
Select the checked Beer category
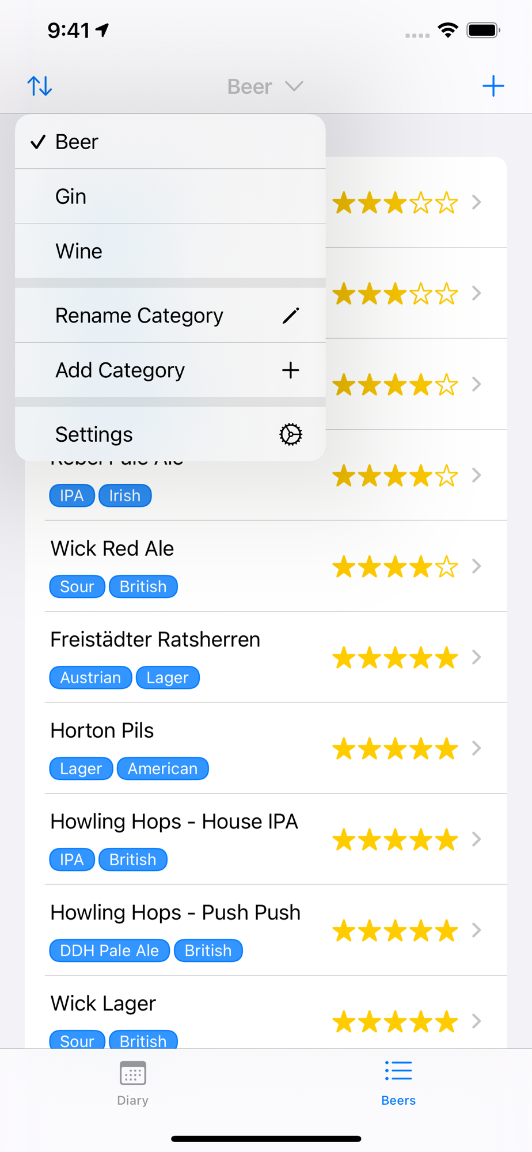point(170,142)
